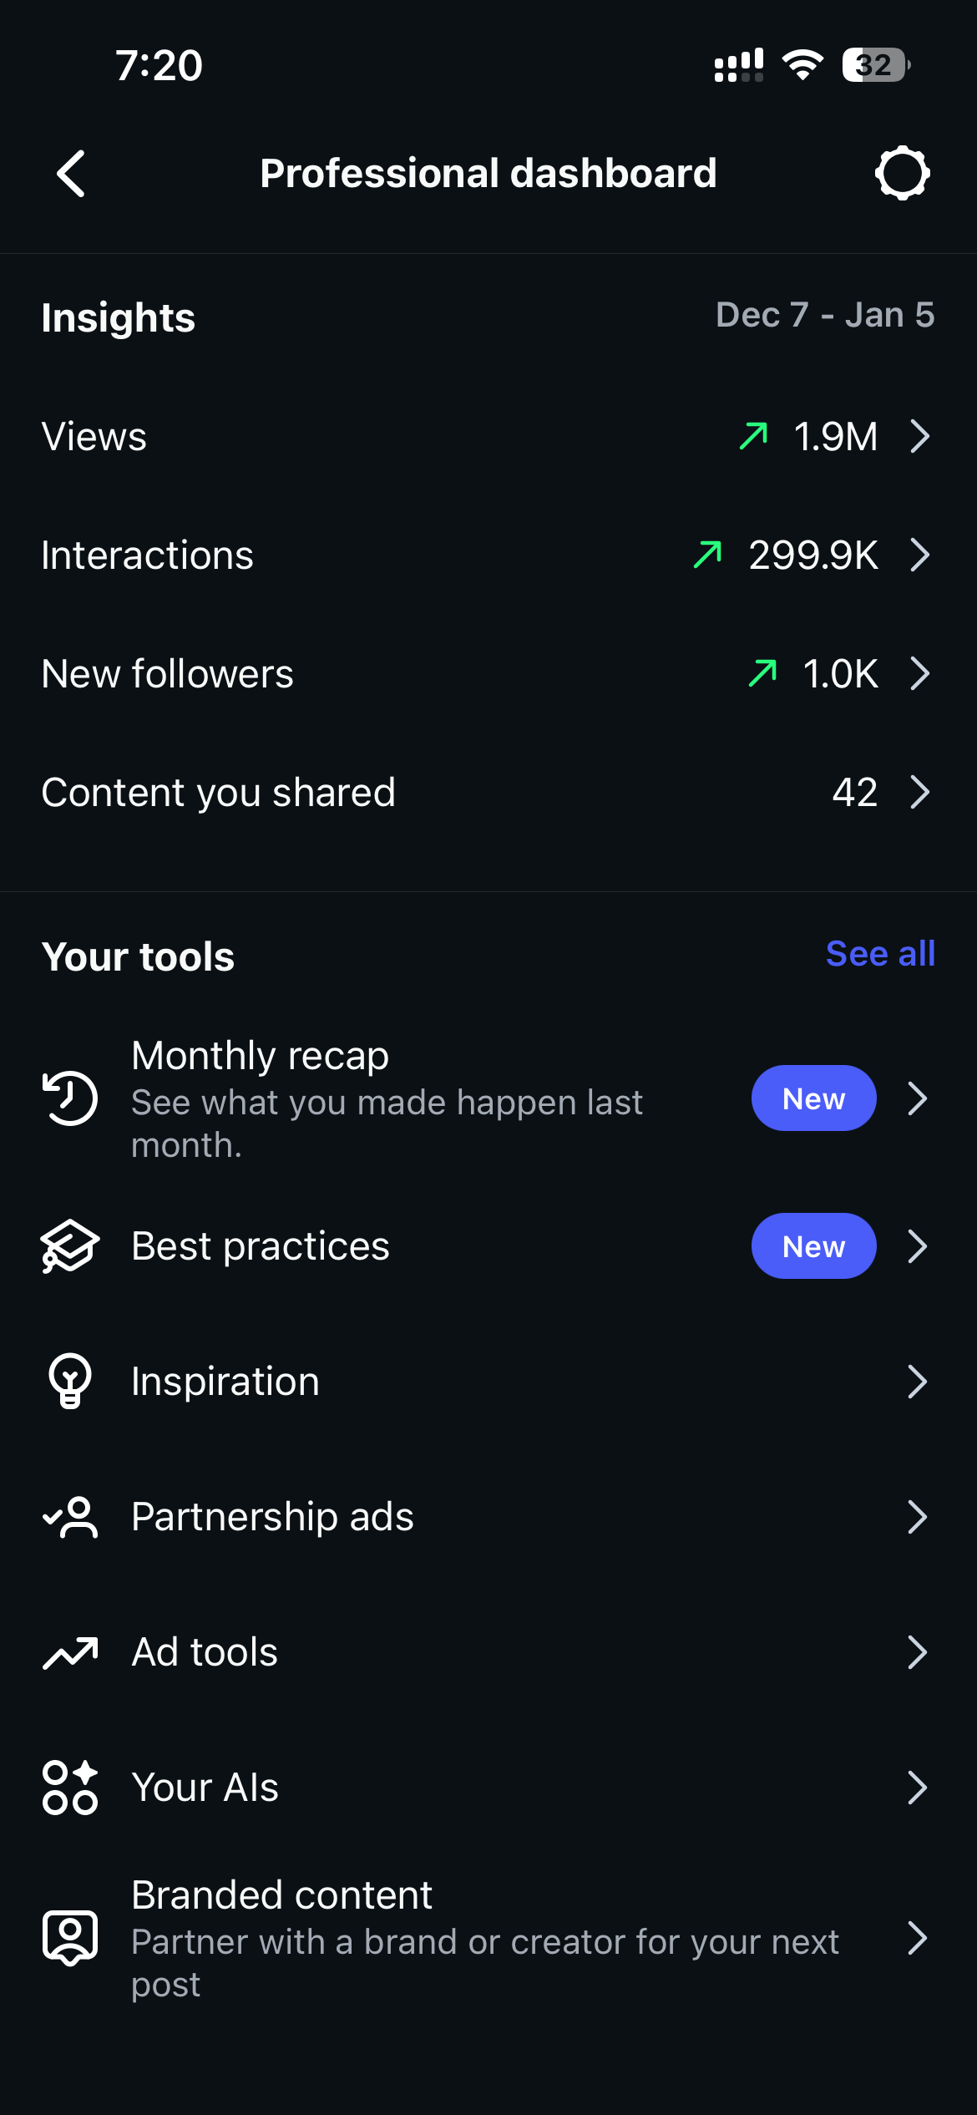
Task: Expand Interactions chevron arrow
Action: click(919, 555)
